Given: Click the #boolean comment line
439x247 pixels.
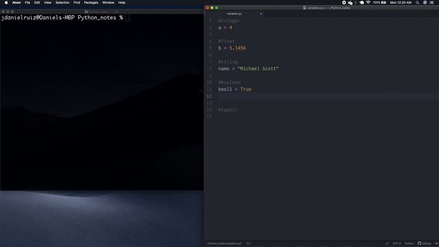Looking at the screenshot, I should coord(229,82).
